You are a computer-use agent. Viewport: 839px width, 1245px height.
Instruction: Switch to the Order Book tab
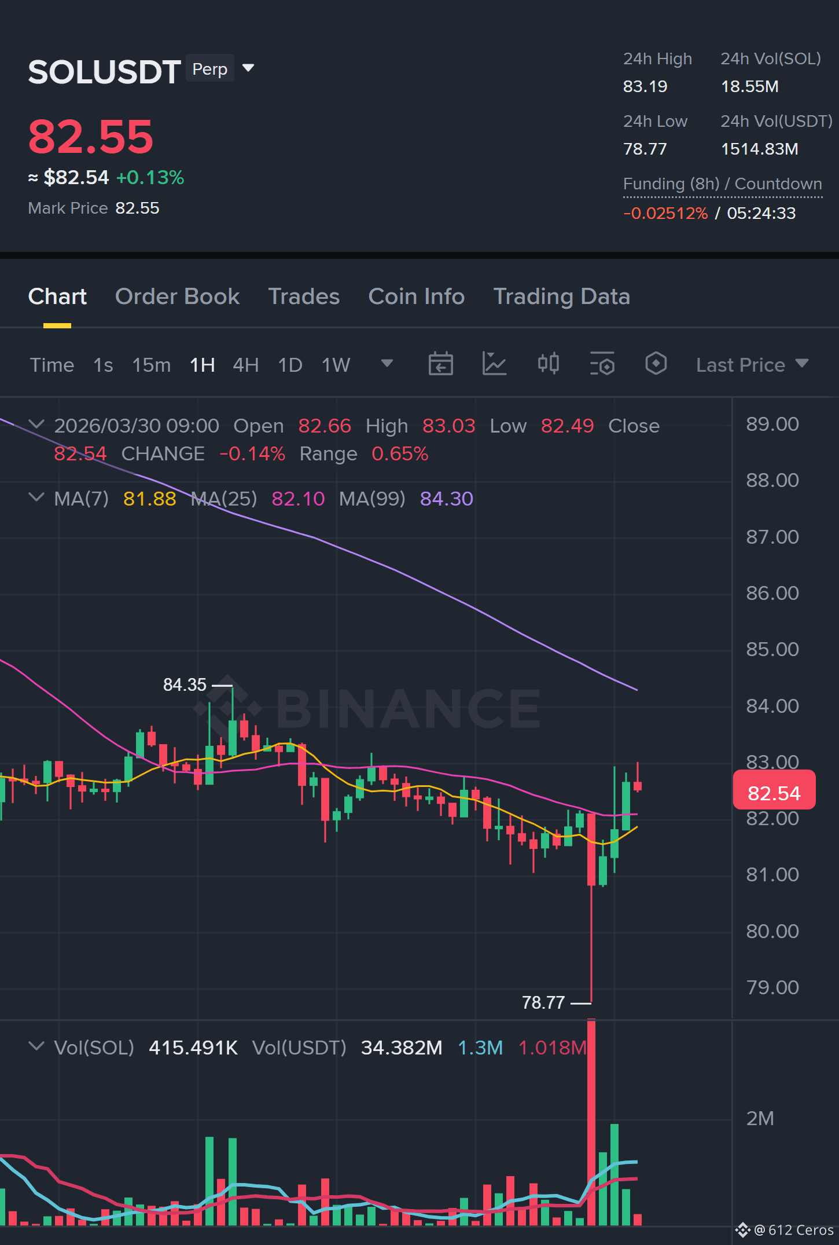(177, 296)
